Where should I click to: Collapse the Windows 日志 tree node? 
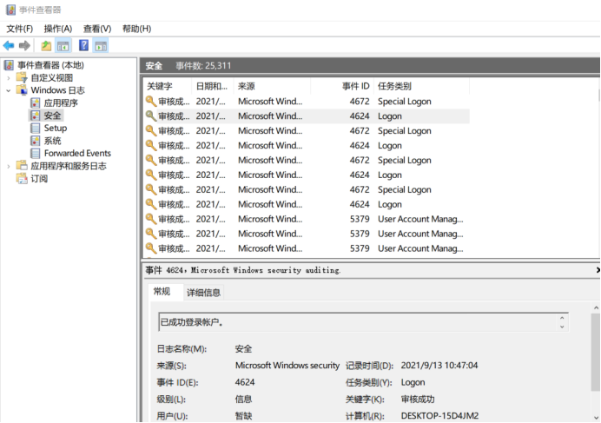[x=9, y=90]
